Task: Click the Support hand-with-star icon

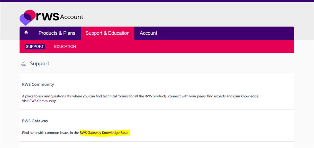Action: [x=23, y=64]
